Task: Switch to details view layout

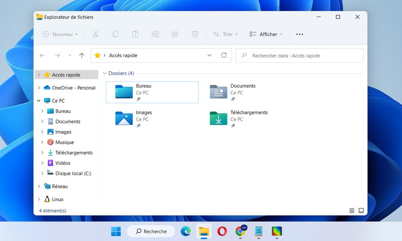Action: coord(351,210)
